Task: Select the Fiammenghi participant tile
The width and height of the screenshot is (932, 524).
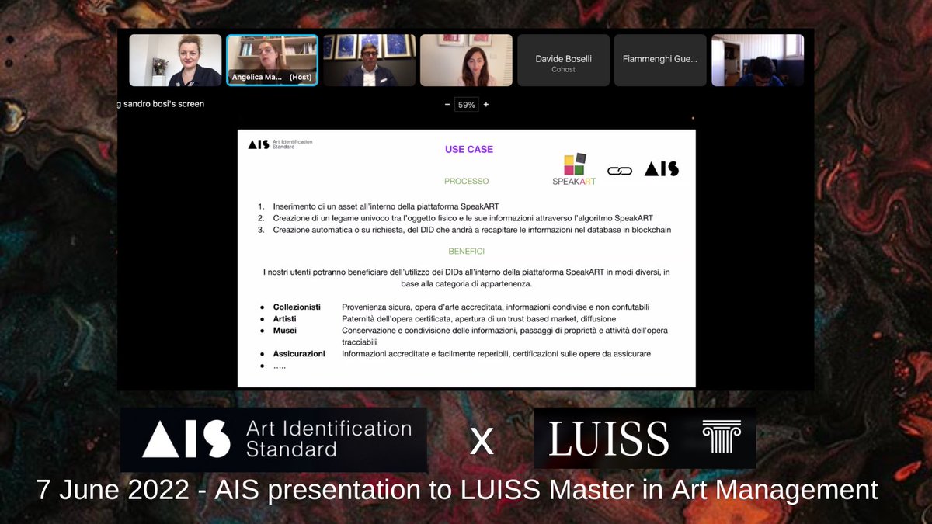Action: coord(660,60)
